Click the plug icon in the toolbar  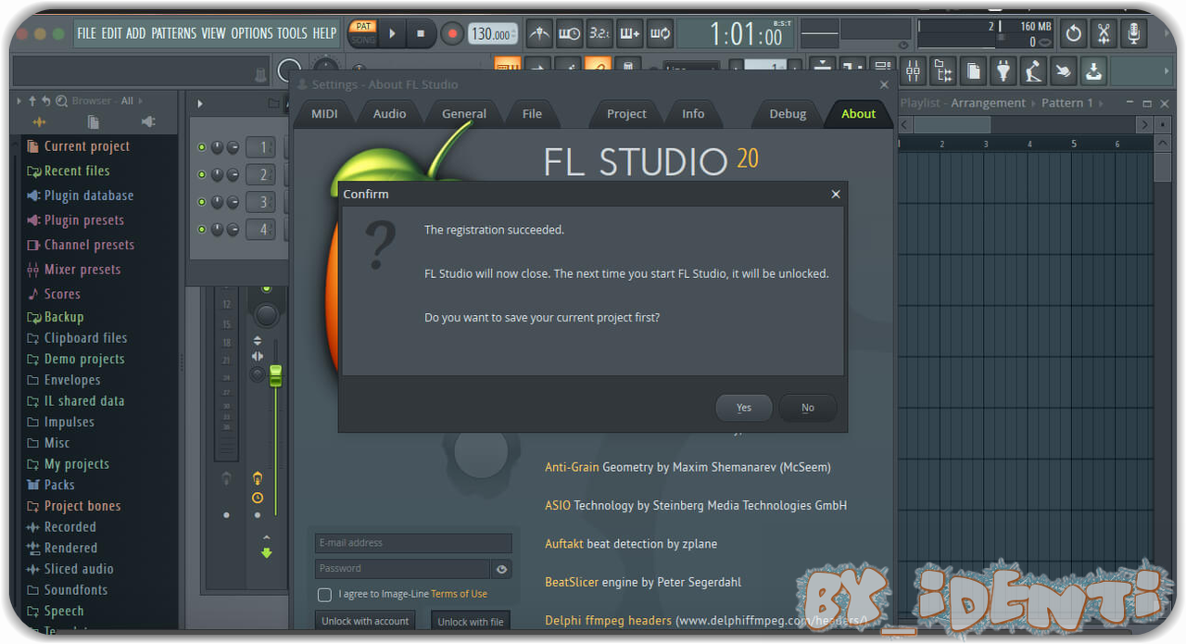coord(1003,70)
